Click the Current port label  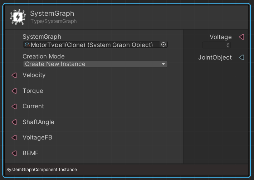(x=33, y=106)
